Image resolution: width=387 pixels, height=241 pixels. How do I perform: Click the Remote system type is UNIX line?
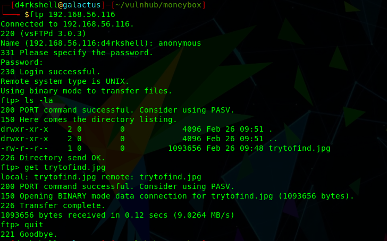point(65,82)
